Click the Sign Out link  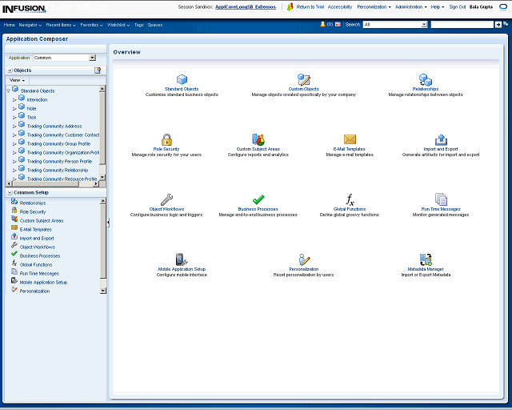pyautogui.click(x=458, y=6)
